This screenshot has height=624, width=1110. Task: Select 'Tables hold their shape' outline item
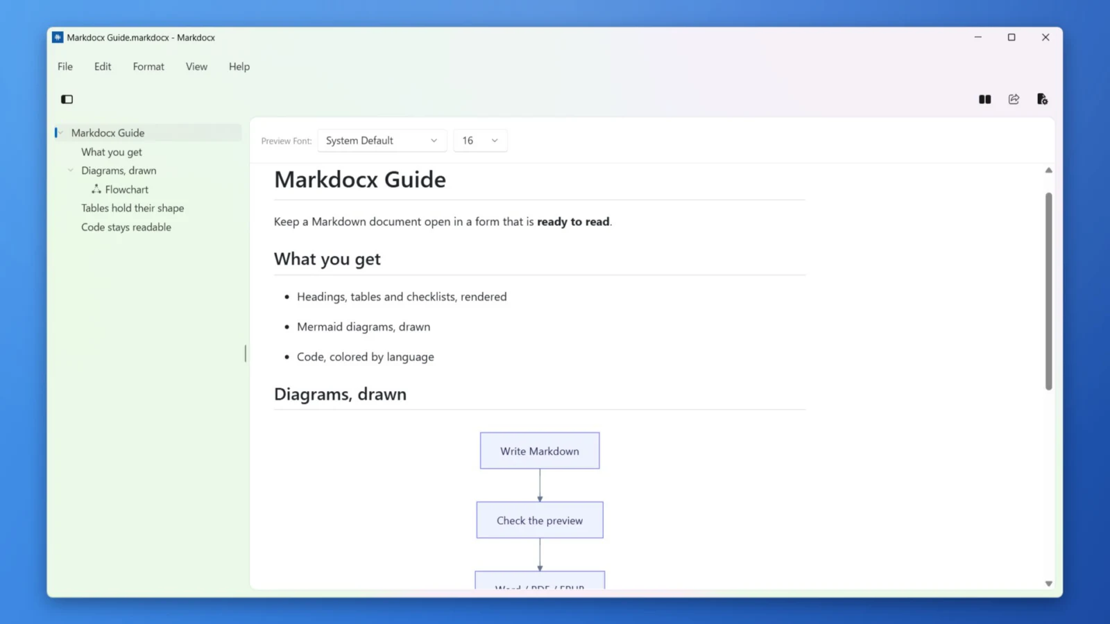pyautogui.click(x=133, y=208)
